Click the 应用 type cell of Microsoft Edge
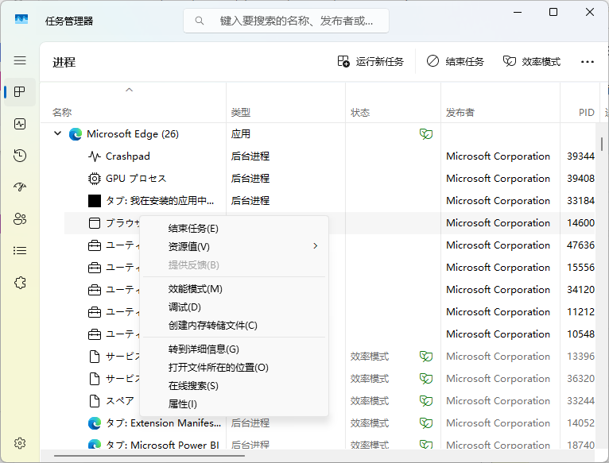This screenshot has height=463, width=609. pos(240,134)
